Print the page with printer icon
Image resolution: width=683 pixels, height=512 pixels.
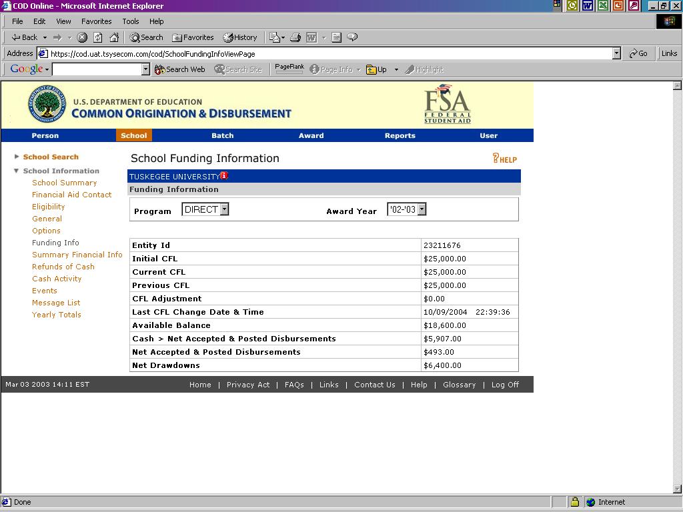click(x=295, y=37)
